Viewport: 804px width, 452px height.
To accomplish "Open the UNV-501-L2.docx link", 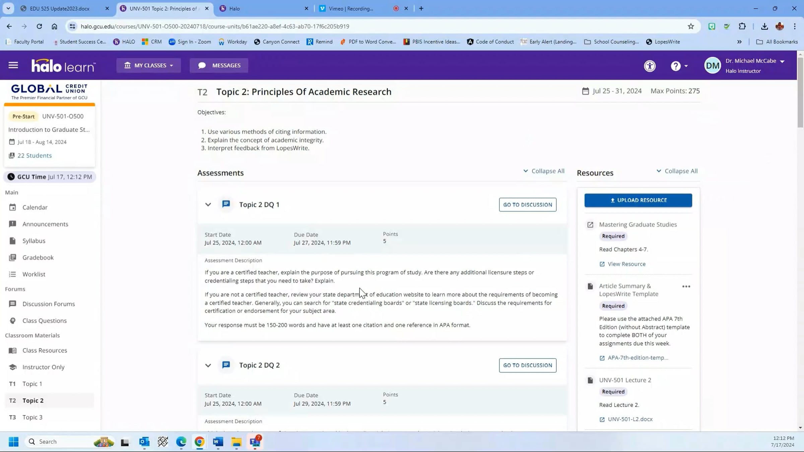I will [630, 419].
